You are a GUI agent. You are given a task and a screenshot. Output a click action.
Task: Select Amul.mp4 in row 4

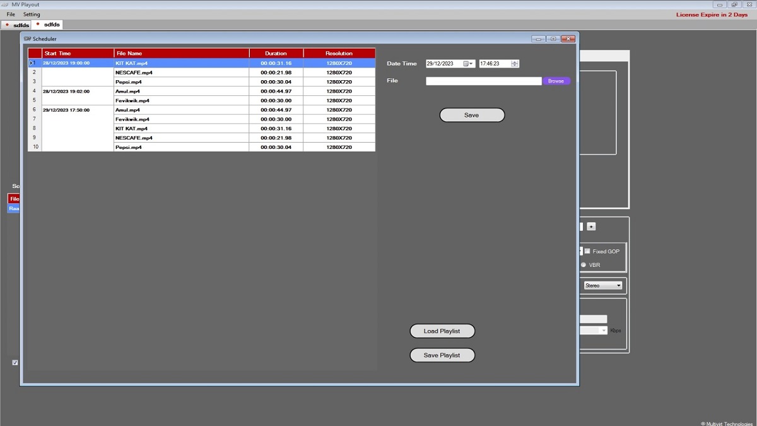182,91
